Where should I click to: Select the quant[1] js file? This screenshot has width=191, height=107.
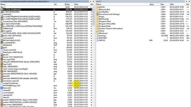coord(46,76)
